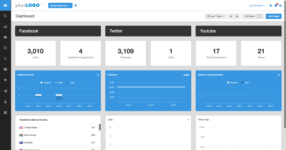Open the Last 7 Days date dropdown
The width and height of the screenshot is (286, 150).
point(215,16)
